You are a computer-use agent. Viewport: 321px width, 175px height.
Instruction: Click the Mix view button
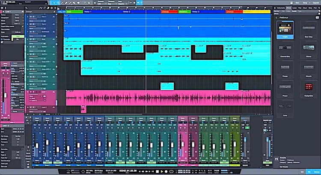[x=309, y=172]
